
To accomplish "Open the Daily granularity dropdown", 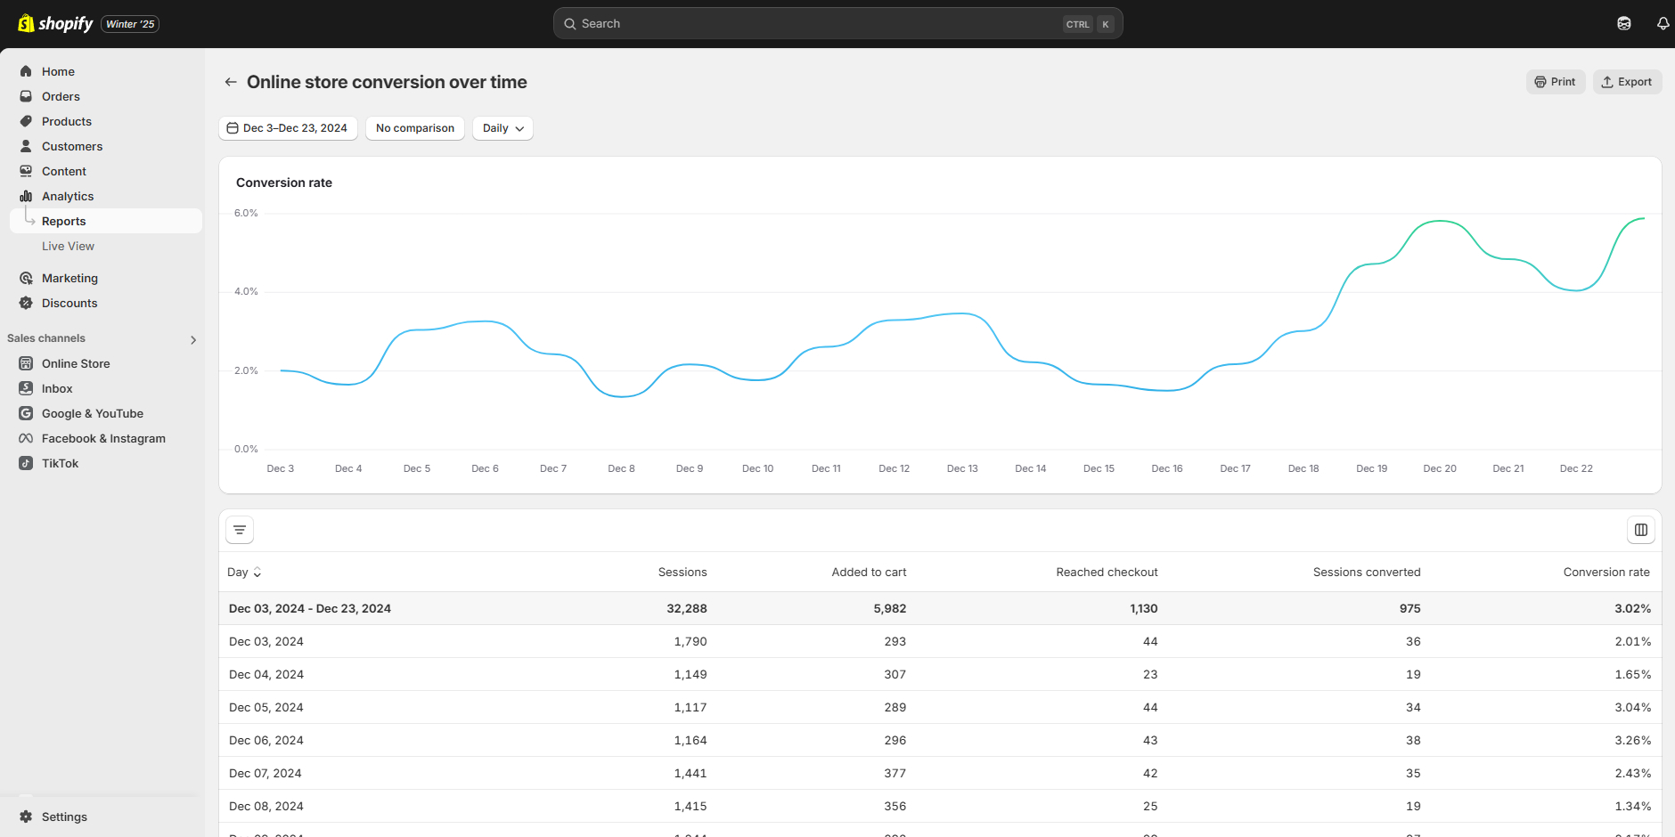I will click(502, 127).
